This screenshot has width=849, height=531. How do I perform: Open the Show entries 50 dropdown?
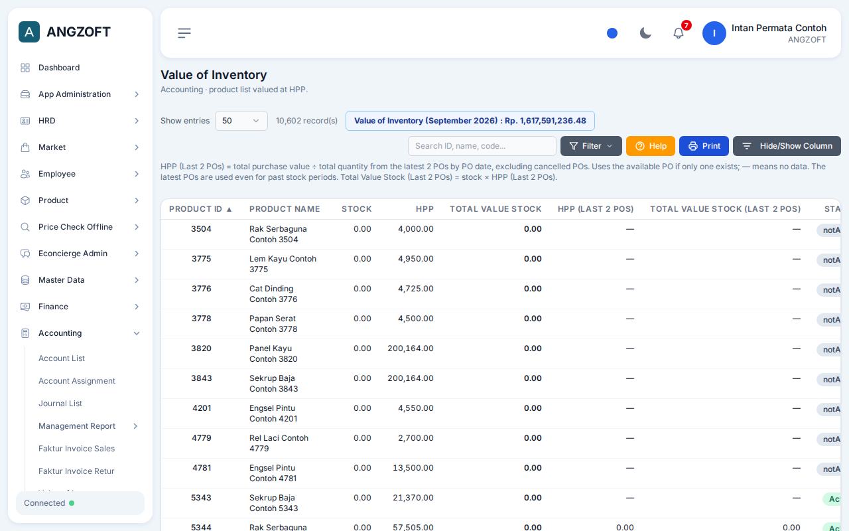click(x=241, y=121)
